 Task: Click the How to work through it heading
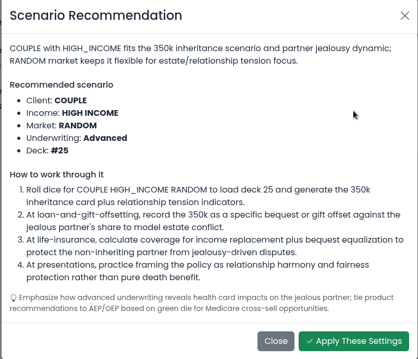tap(57, 175)
